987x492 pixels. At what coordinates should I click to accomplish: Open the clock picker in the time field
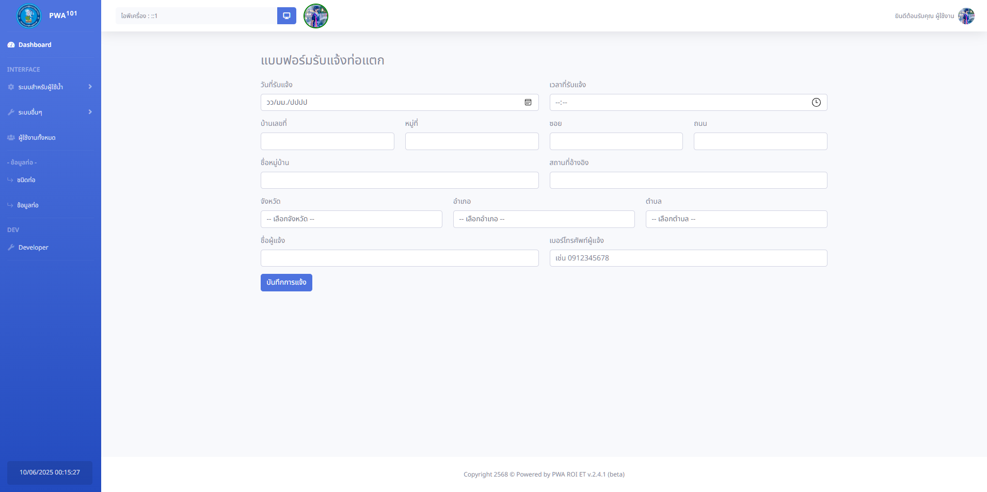pyautogui.click(x=816, y=103)
